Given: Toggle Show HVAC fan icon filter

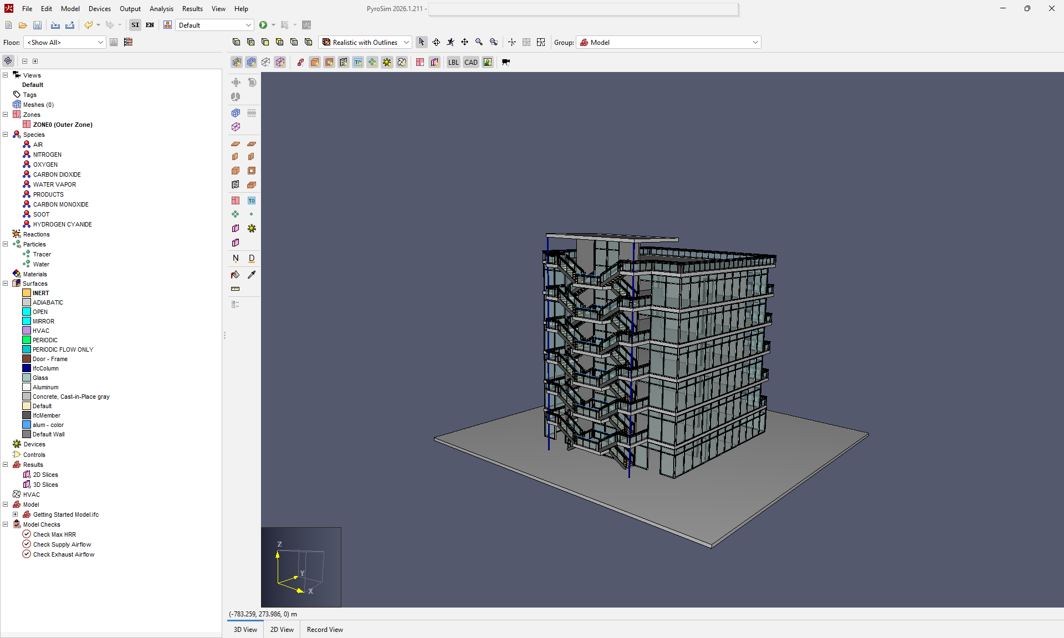Looking at the screenshot, I should 402,62.
